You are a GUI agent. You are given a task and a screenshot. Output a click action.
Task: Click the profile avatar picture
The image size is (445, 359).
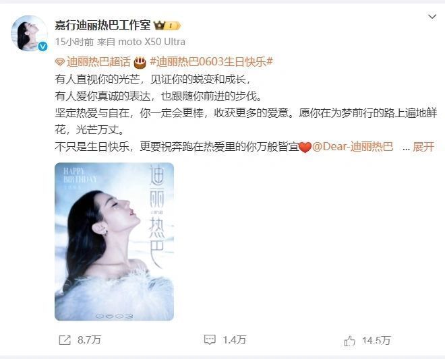click(x=29, y=33)
